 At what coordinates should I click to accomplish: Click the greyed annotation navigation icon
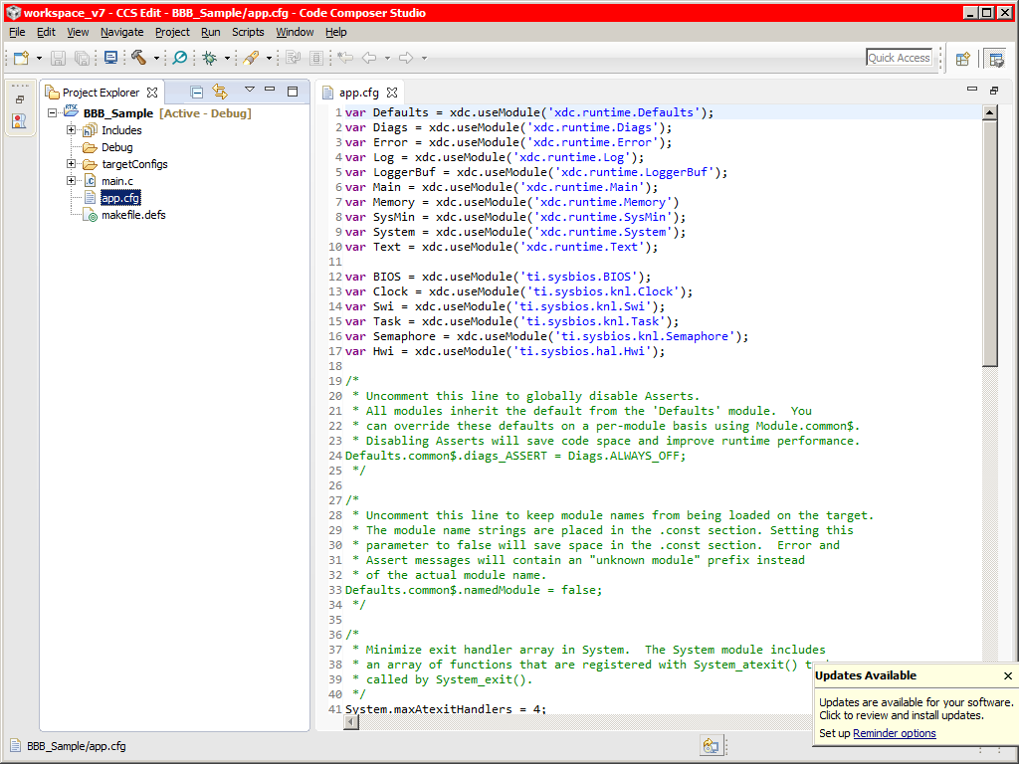(x=294, y=58)
